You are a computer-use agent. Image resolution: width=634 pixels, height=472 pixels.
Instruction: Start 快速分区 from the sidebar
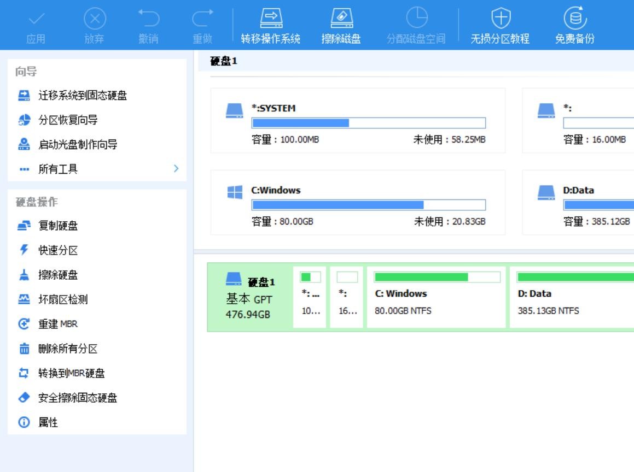point(58,250)
